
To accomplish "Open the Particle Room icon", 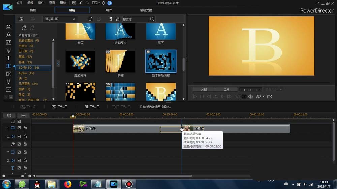I will tap(9, 50).
